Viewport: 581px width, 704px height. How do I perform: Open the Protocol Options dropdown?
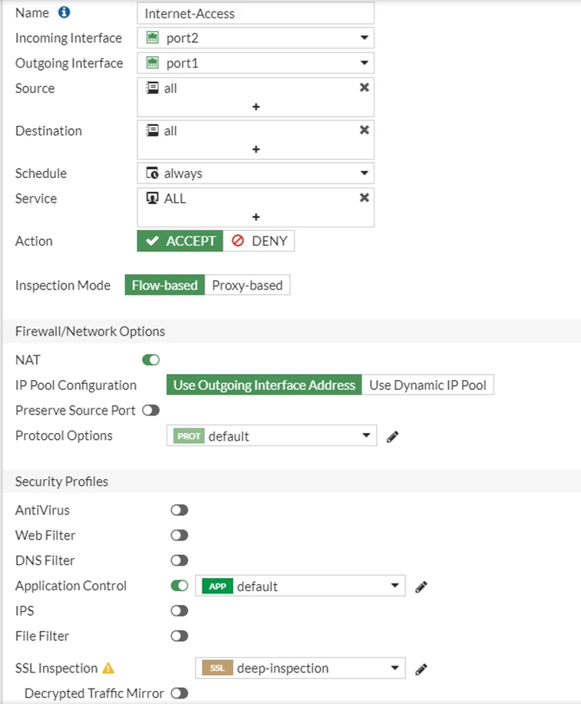click(272, 435)
